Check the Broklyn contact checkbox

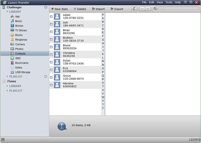click(x=51, y=39)
